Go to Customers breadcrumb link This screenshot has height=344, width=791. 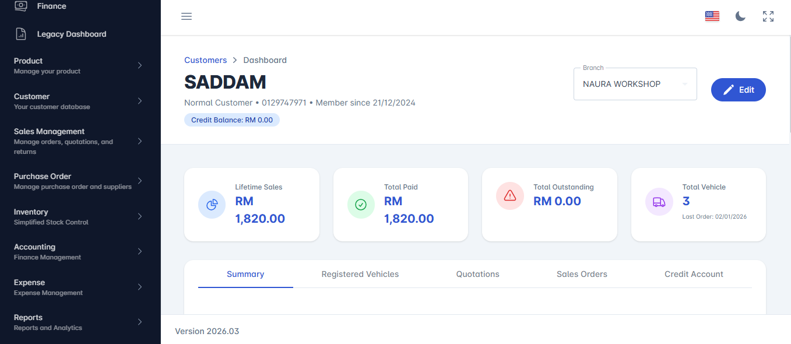[205, 60]
